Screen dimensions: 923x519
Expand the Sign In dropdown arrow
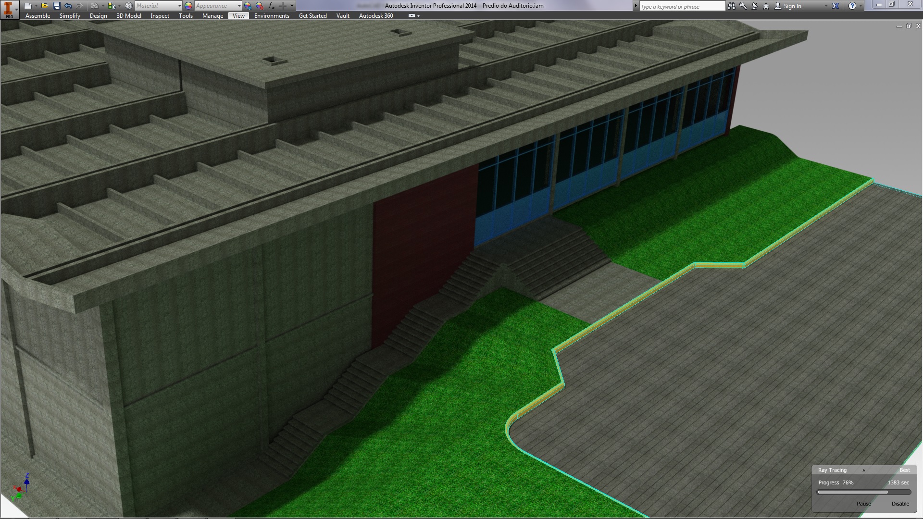point(826,6)
